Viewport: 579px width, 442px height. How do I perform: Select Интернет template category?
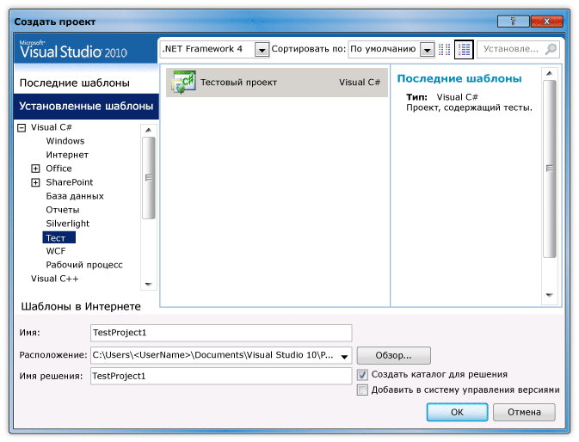coord(67,155)
